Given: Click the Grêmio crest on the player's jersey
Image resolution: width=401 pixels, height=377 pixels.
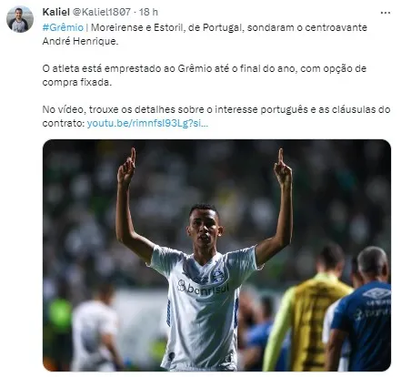Looking at the screenshot, I should (217, 276).
